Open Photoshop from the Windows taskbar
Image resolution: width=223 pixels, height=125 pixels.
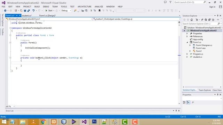[x=94, y=122]
